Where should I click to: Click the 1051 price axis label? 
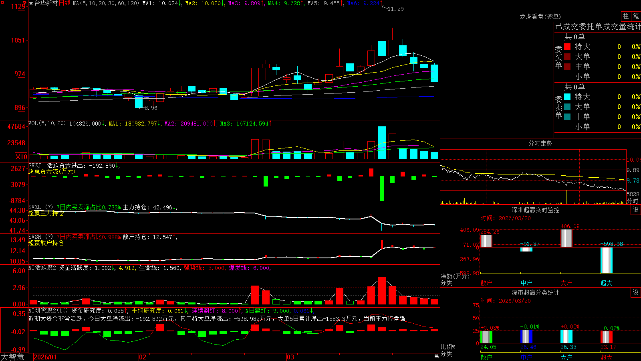tap(18, 40)
